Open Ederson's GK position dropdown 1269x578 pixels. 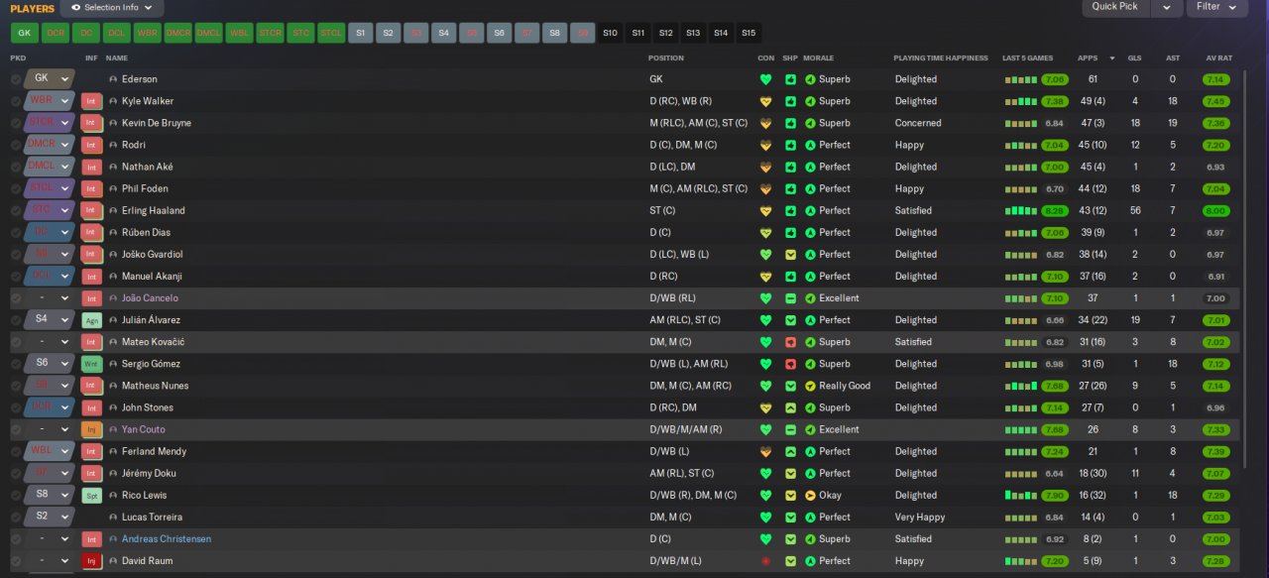50,78
